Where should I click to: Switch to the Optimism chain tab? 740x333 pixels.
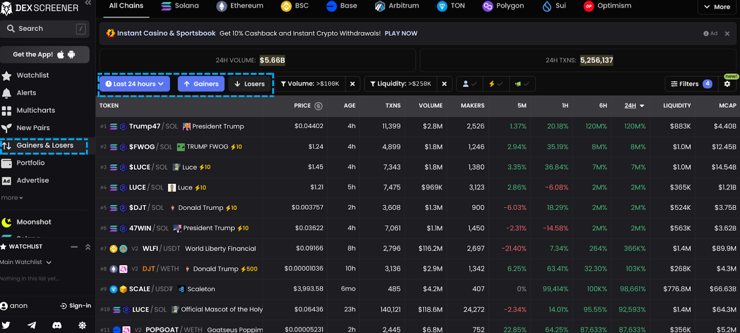click(x=607, y=6)
